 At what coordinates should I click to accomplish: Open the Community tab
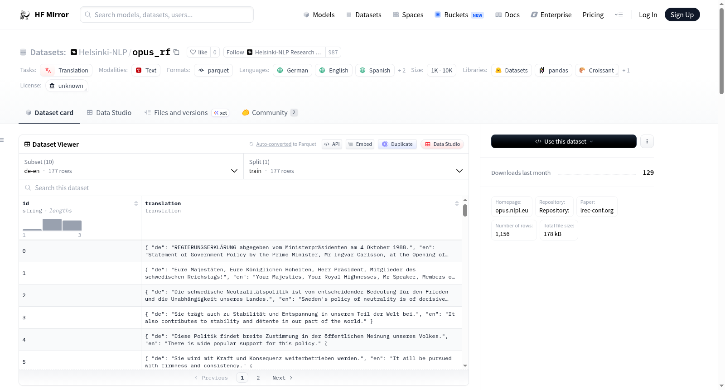point(270,113)
